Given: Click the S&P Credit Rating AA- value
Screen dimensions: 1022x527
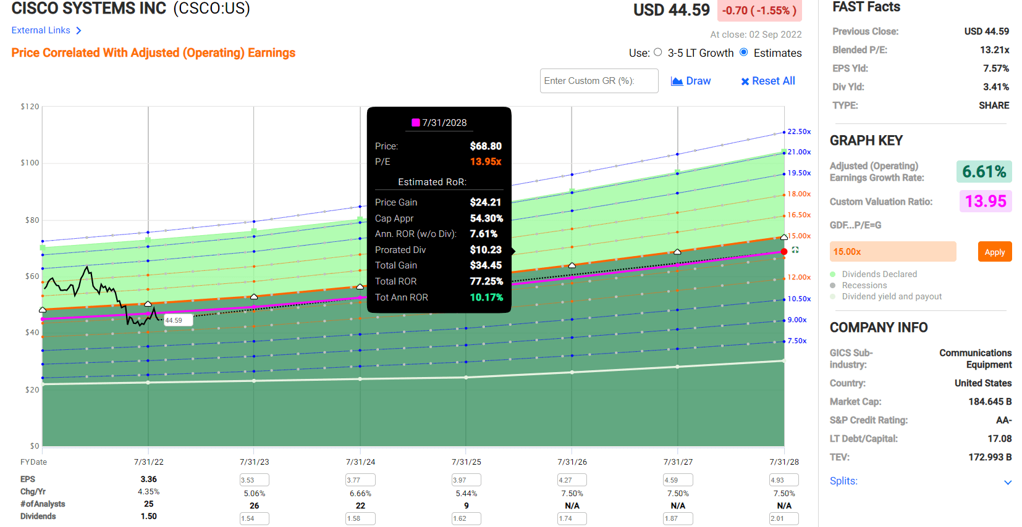Looking at the screenshot, I should coord(1004,420).
